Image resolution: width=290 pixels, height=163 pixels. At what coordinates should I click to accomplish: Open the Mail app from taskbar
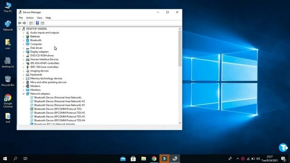pos(123,158)
